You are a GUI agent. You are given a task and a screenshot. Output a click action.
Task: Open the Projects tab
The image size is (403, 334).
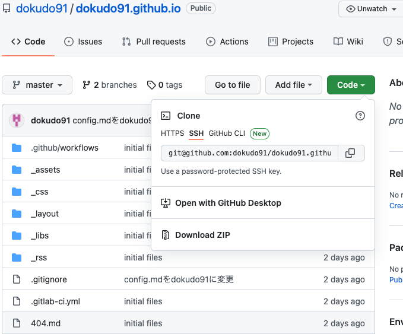pyautogui.click(x=291, y=42)
